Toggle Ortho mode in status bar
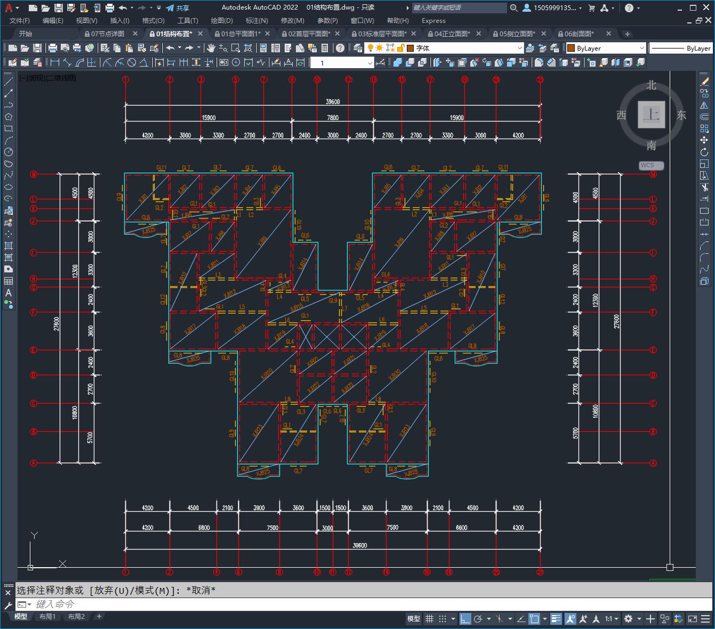Screen dimensions: 715x629 465,619
